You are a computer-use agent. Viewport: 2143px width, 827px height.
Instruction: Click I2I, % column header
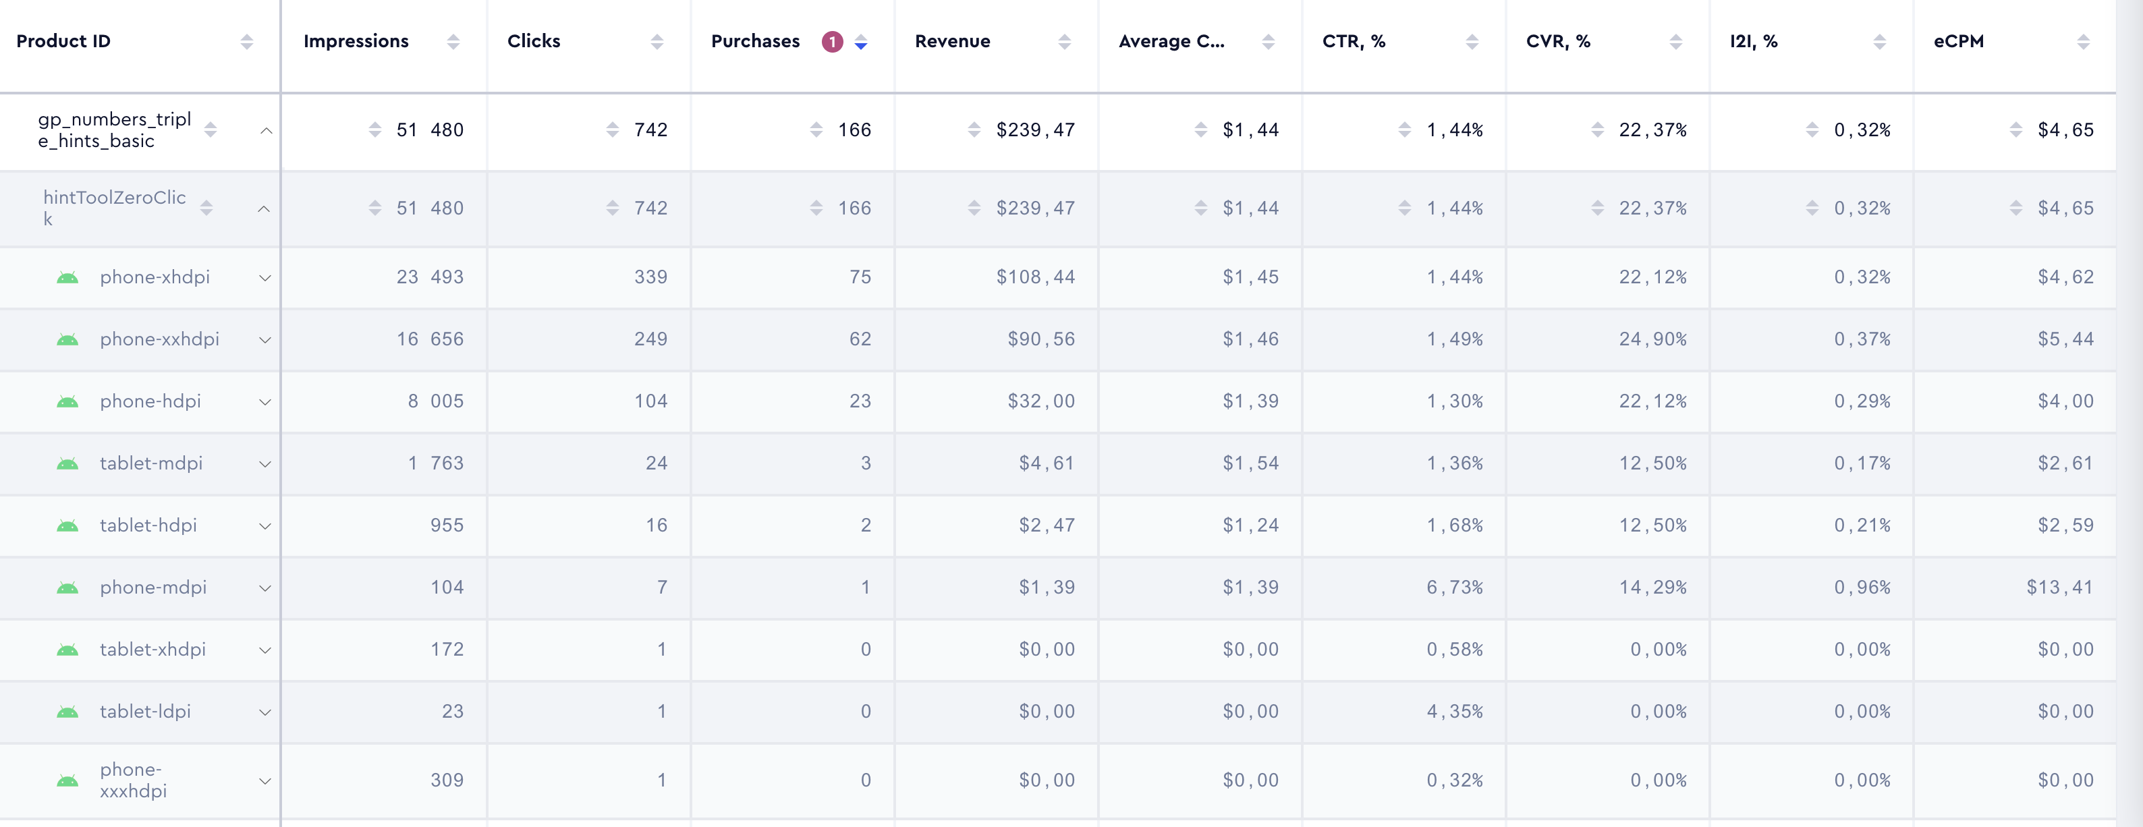tap(1753, 42)
